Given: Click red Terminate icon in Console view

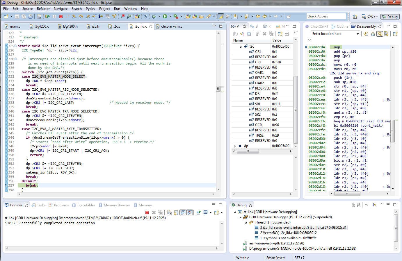Looking at the screenshot, I should pyautogui.click(x=147, y=212).
